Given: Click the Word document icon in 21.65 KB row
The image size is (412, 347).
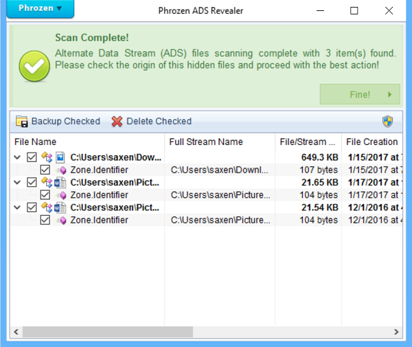Looking at the screenshot, I should pos(60,183).
